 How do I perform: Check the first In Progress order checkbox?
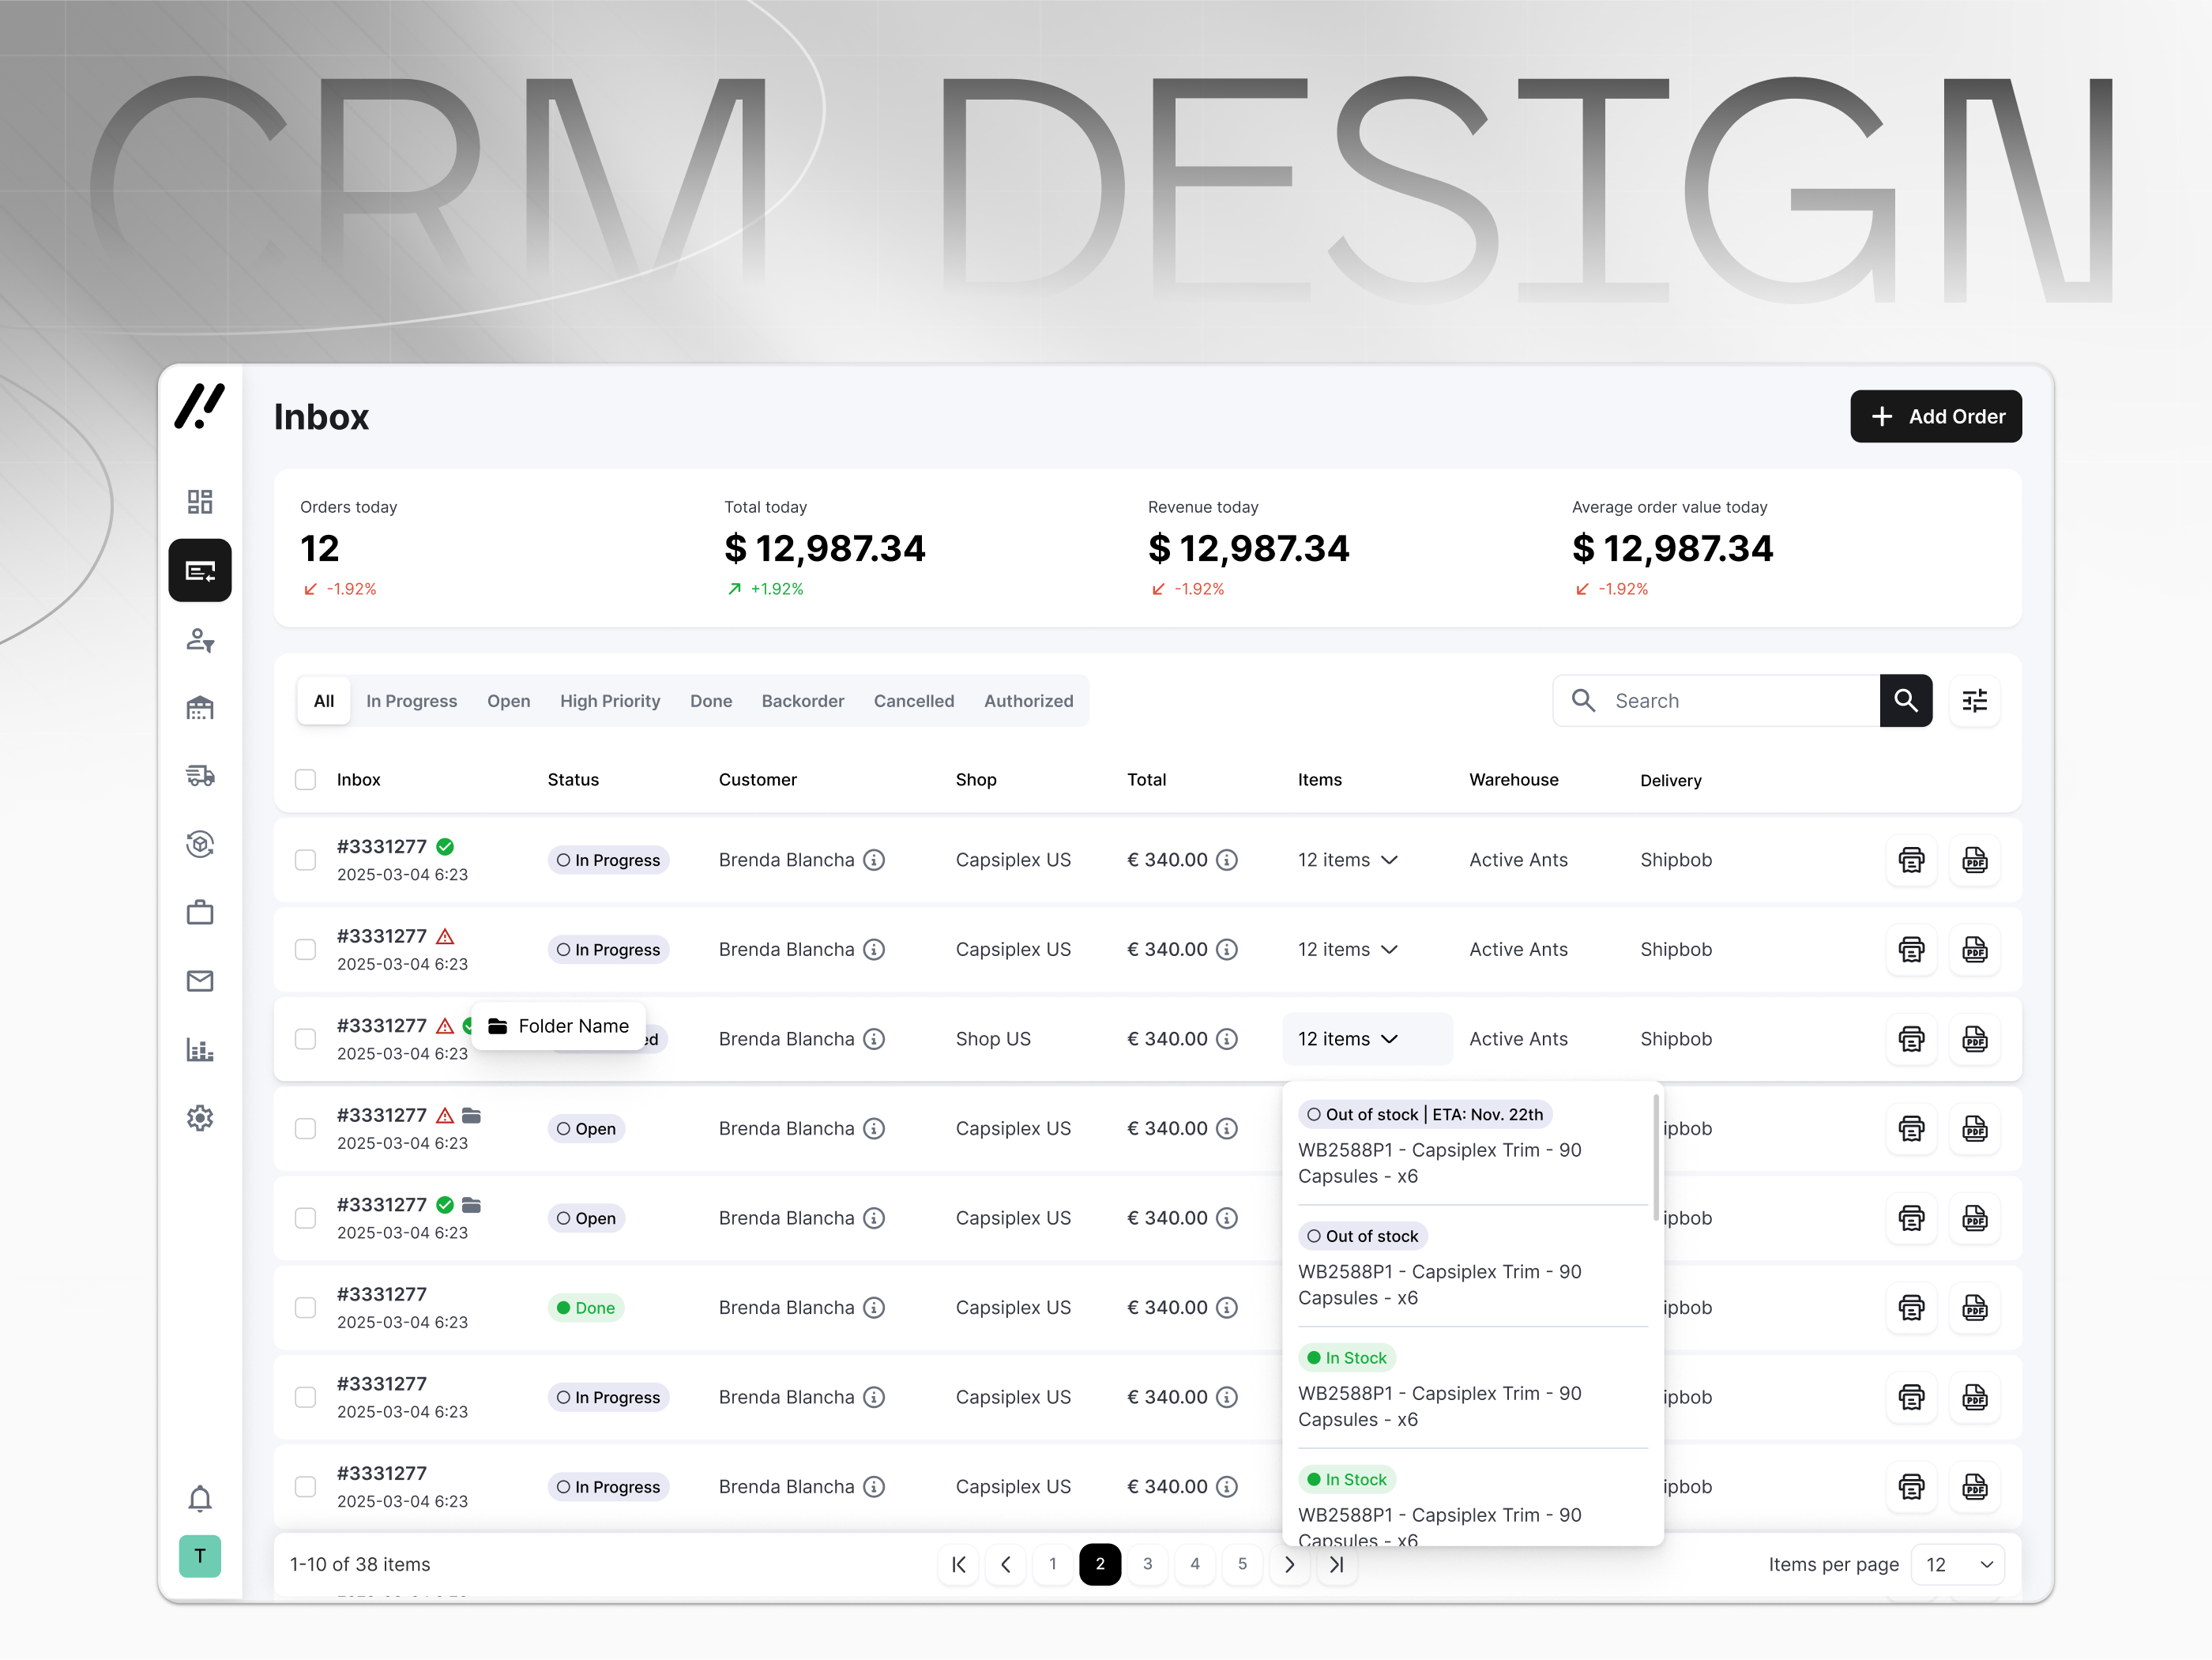pyautogui.click(x=306, y=861)
